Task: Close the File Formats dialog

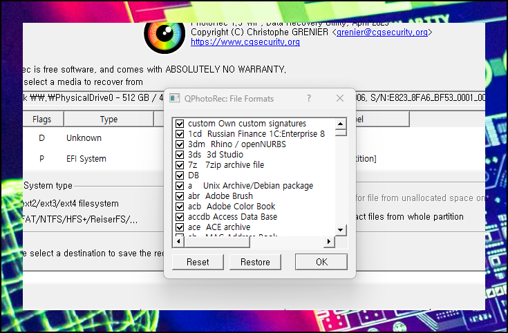Action: coord(340,98)
